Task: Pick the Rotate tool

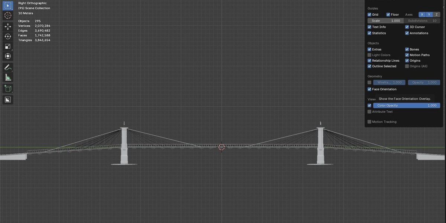Action: click(x=8, y=36)
